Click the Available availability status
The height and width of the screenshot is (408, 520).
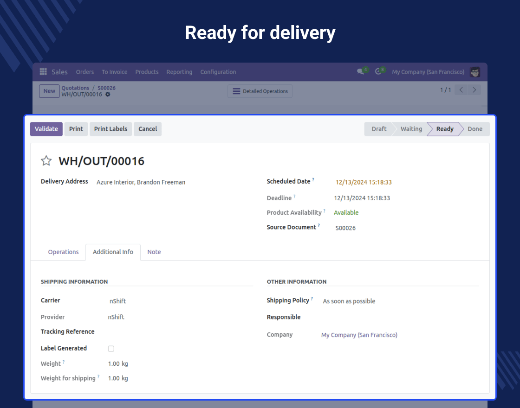346,213
